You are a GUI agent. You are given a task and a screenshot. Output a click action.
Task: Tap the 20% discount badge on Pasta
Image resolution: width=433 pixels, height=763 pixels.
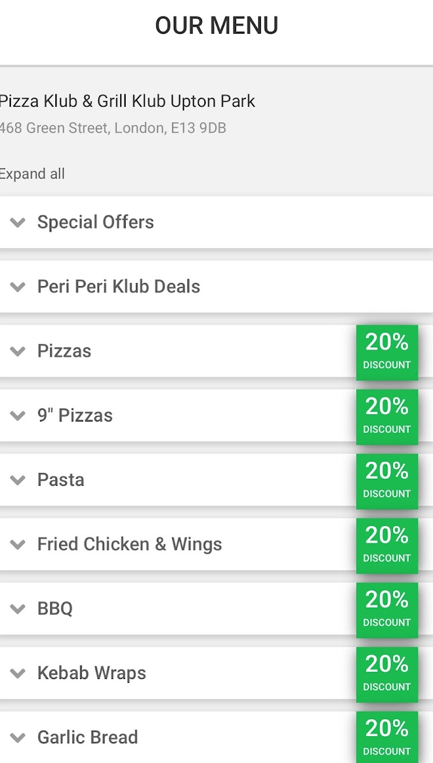click(x=387, y=481)
